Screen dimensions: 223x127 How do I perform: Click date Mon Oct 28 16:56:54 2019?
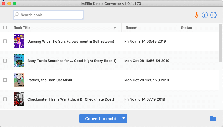click(147, 61)
